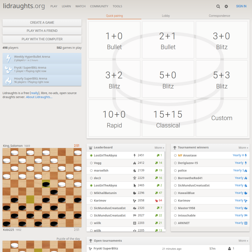Click the Weekly HyperBullet Arena lightning icon

[8, 59]
